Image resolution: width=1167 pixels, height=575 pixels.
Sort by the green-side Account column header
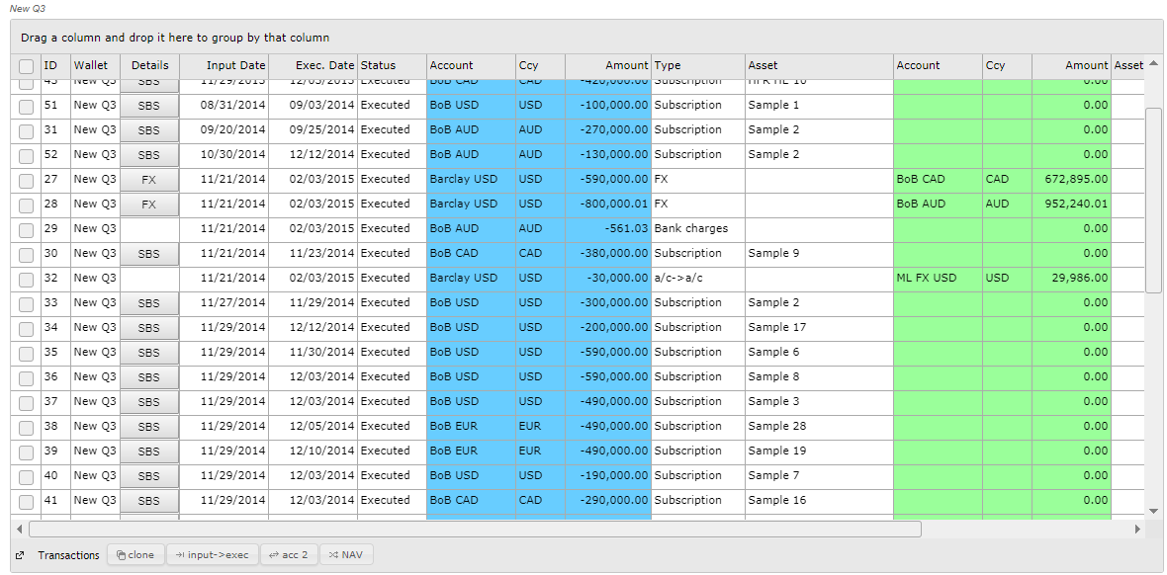[x=938, y=65]
